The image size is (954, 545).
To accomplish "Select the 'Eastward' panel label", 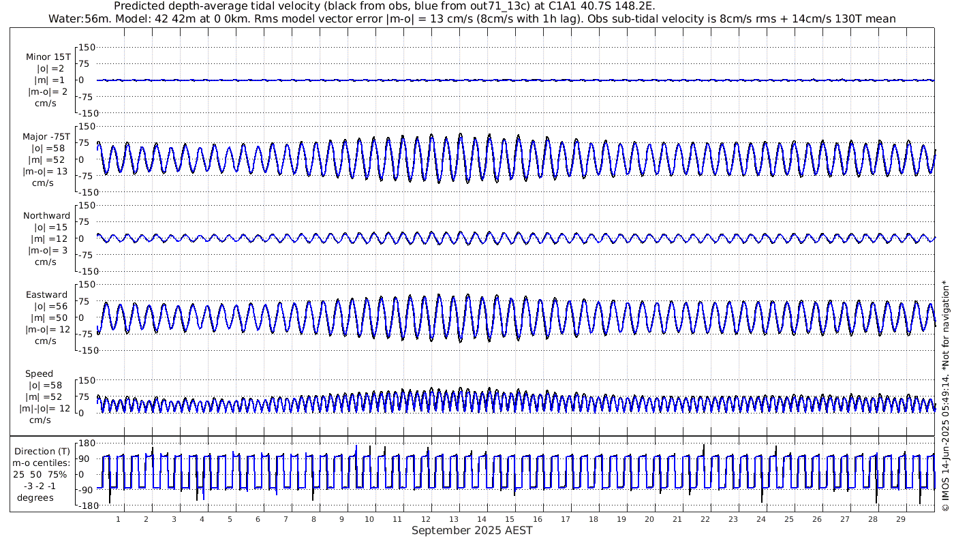I will coord(46,295).
